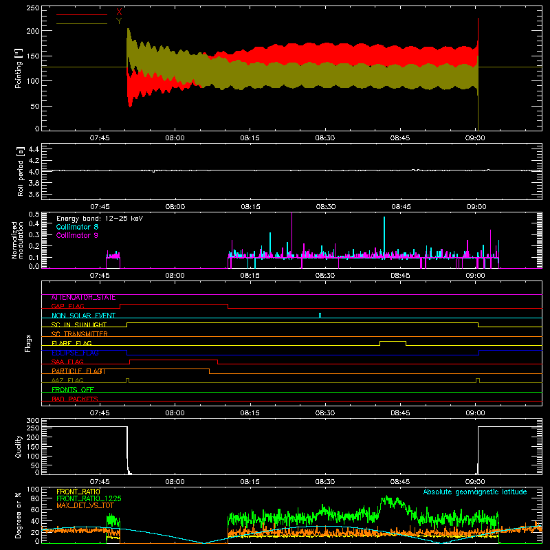Click the PARTICLE_FLAG label
This screenshot has height=550, width=550.
pyautogui.click(x=78, y=371)
